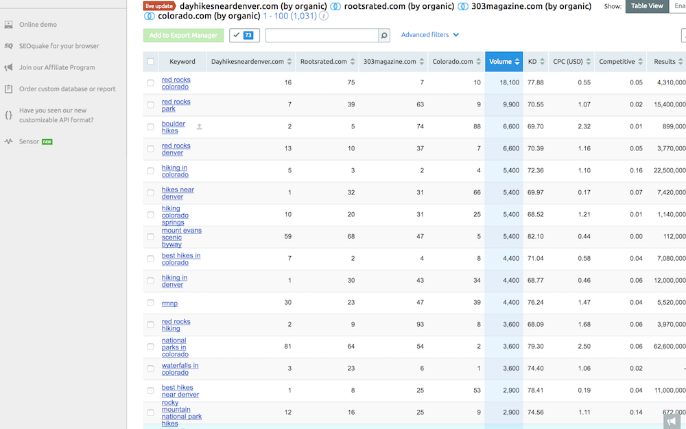Sort by 303magazine.com column
Image resolution: width=686 pixels, height=429 pixels.
(394, 62)
